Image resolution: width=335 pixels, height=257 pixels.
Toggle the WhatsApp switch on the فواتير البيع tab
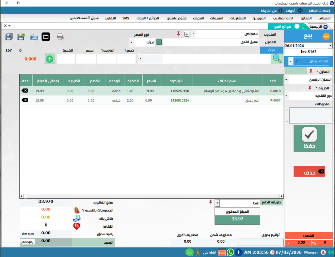pyautogui.click(x=297, y=26)
